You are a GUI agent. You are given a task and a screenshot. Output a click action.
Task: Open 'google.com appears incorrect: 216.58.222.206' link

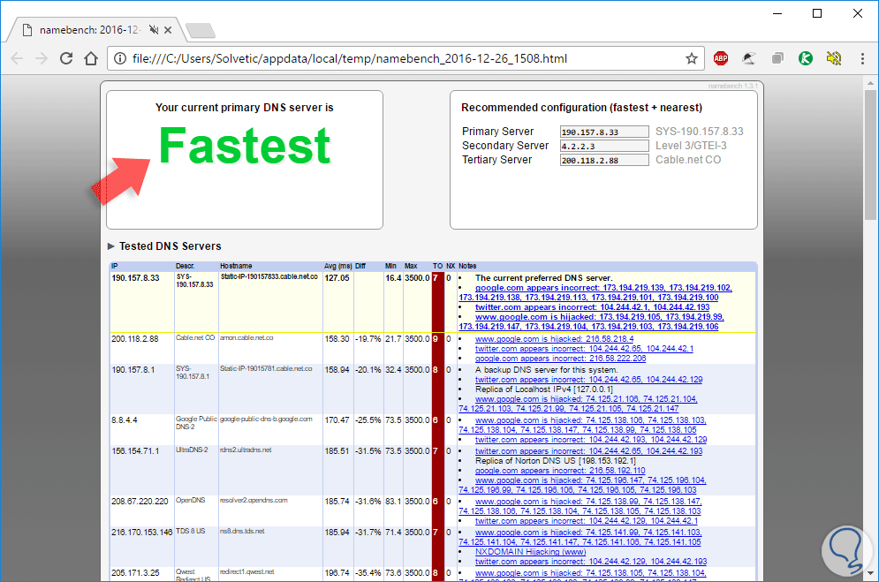pyautogui.click(x=560, y=359)
